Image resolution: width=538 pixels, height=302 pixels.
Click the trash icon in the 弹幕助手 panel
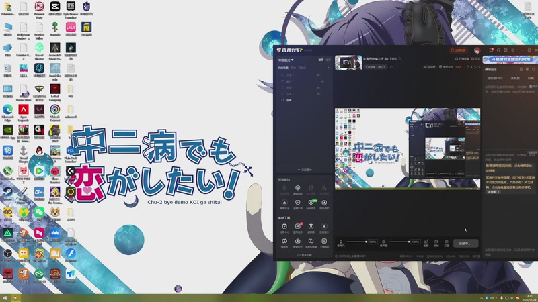pyautogui.click(x=531, y=87)
